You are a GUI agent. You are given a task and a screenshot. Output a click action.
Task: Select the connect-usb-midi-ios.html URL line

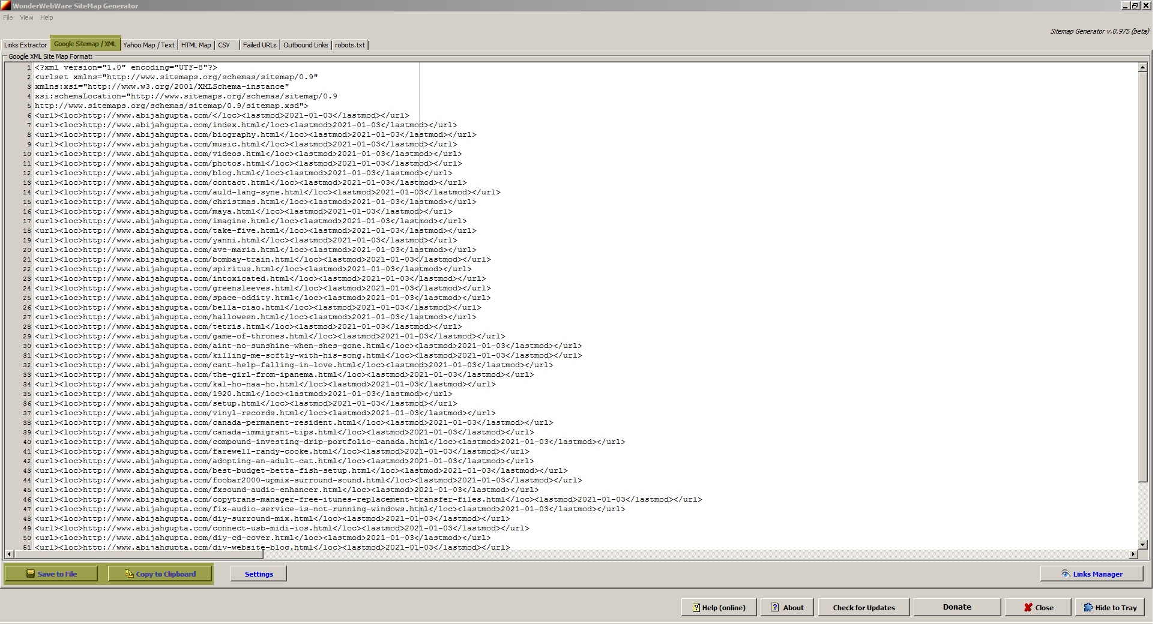click(282, 528)
